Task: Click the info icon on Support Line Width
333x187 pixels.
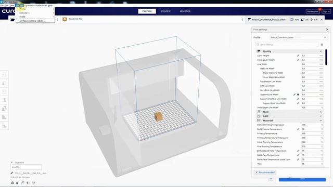Action: click(x=298, y=95)
